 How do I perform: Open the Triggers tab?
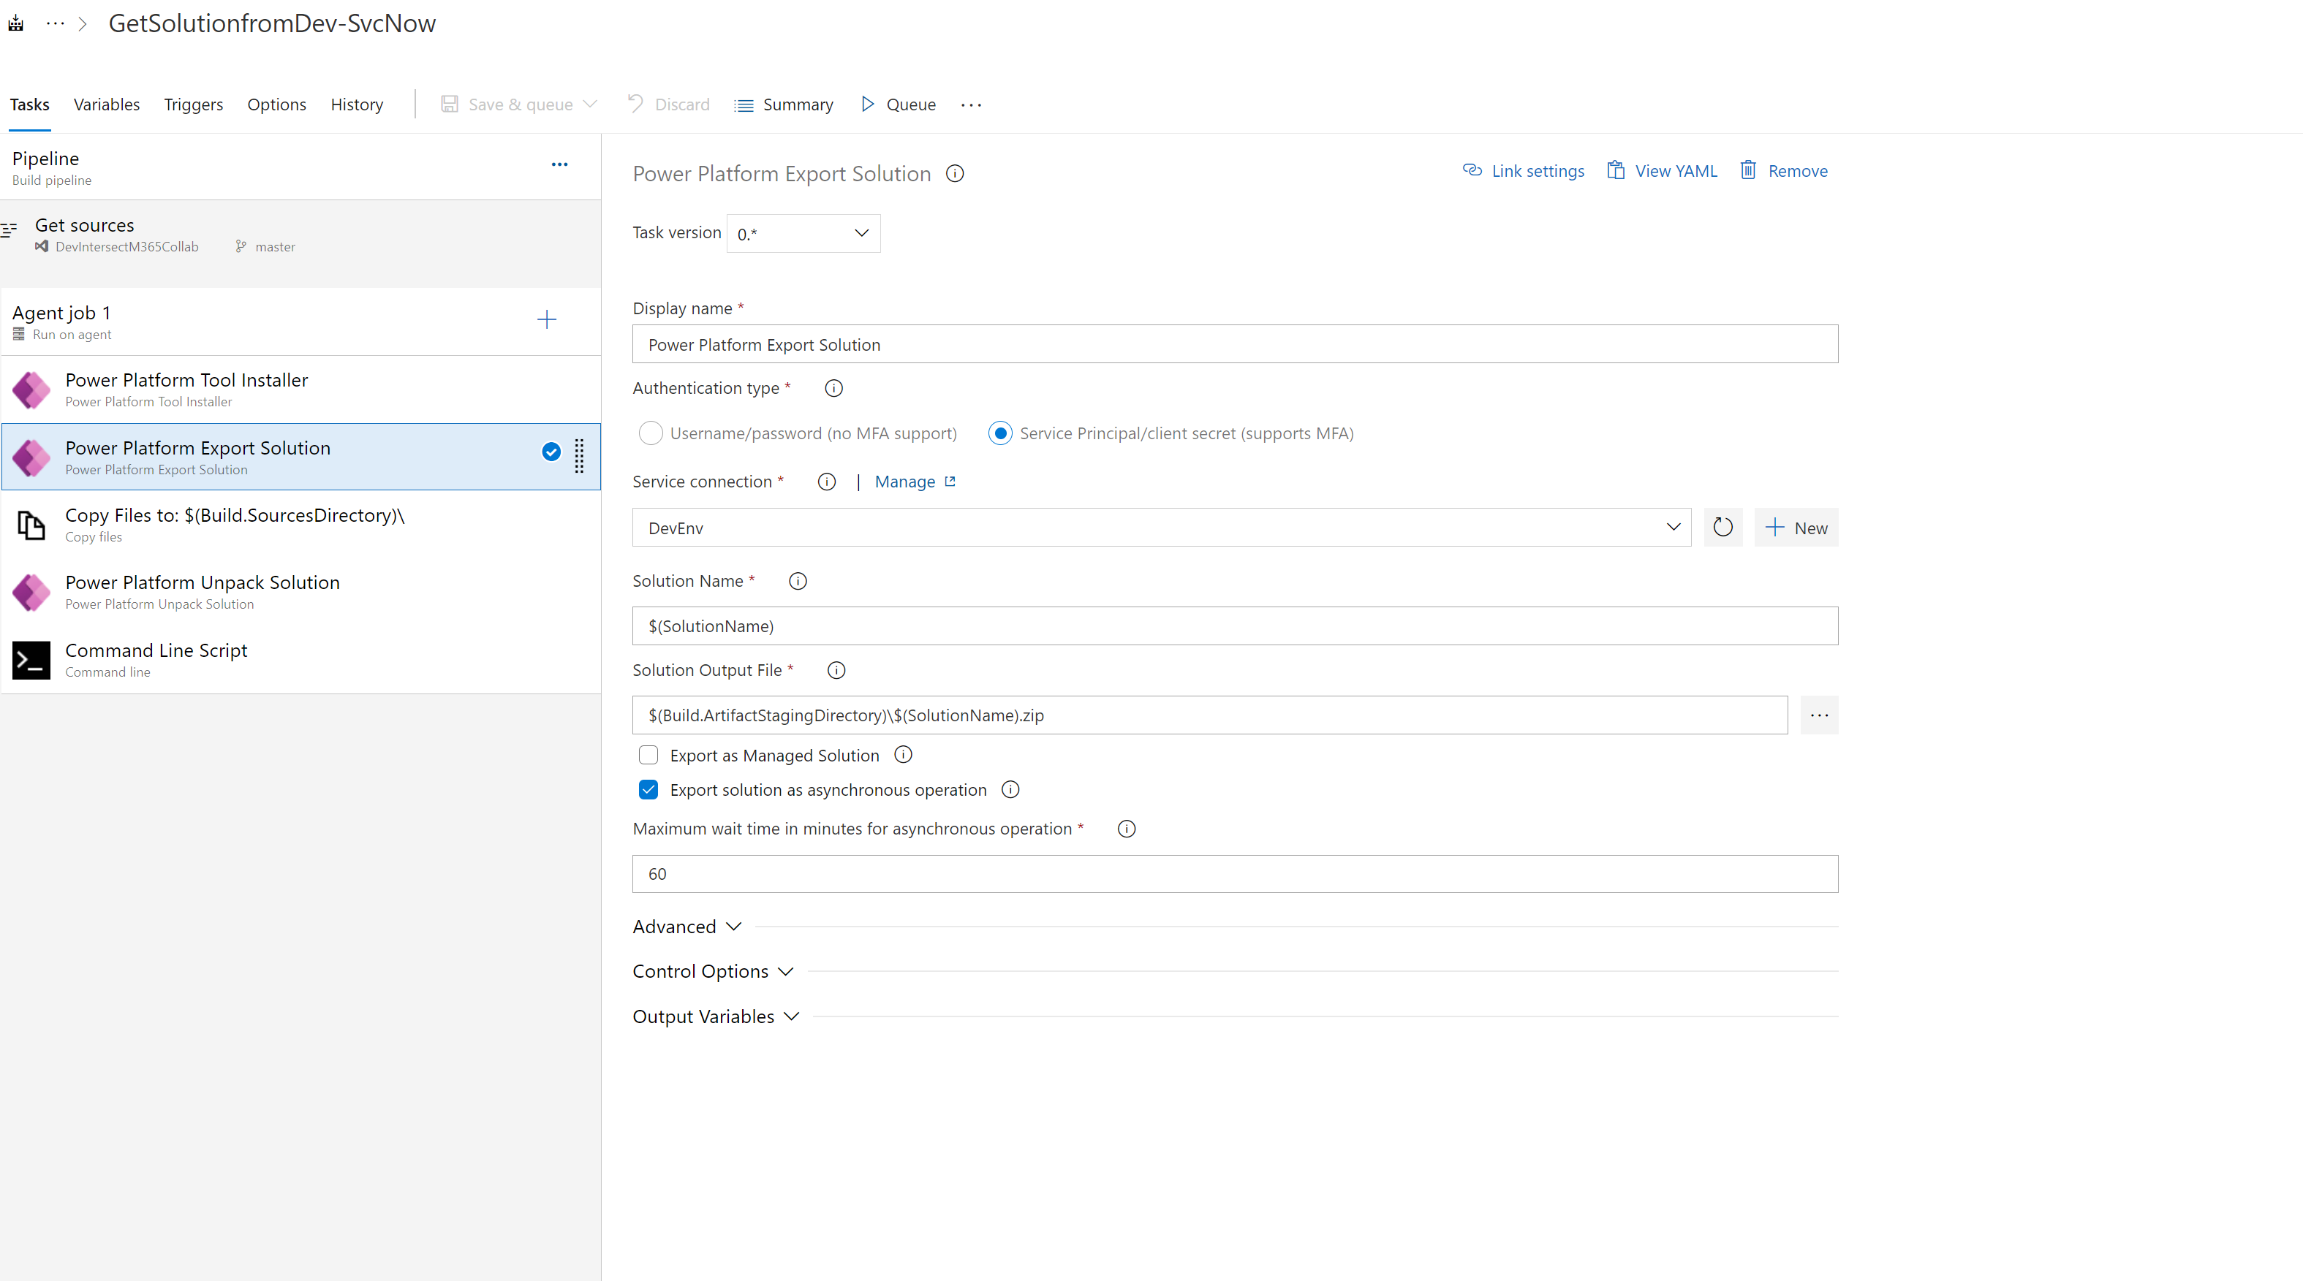point(193,104)
